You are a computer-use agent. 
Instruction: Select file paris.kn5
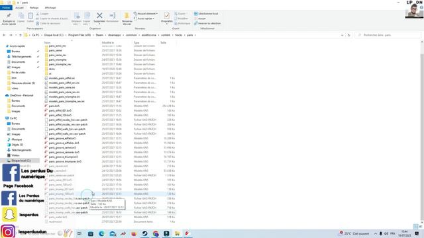coord(54,106)
